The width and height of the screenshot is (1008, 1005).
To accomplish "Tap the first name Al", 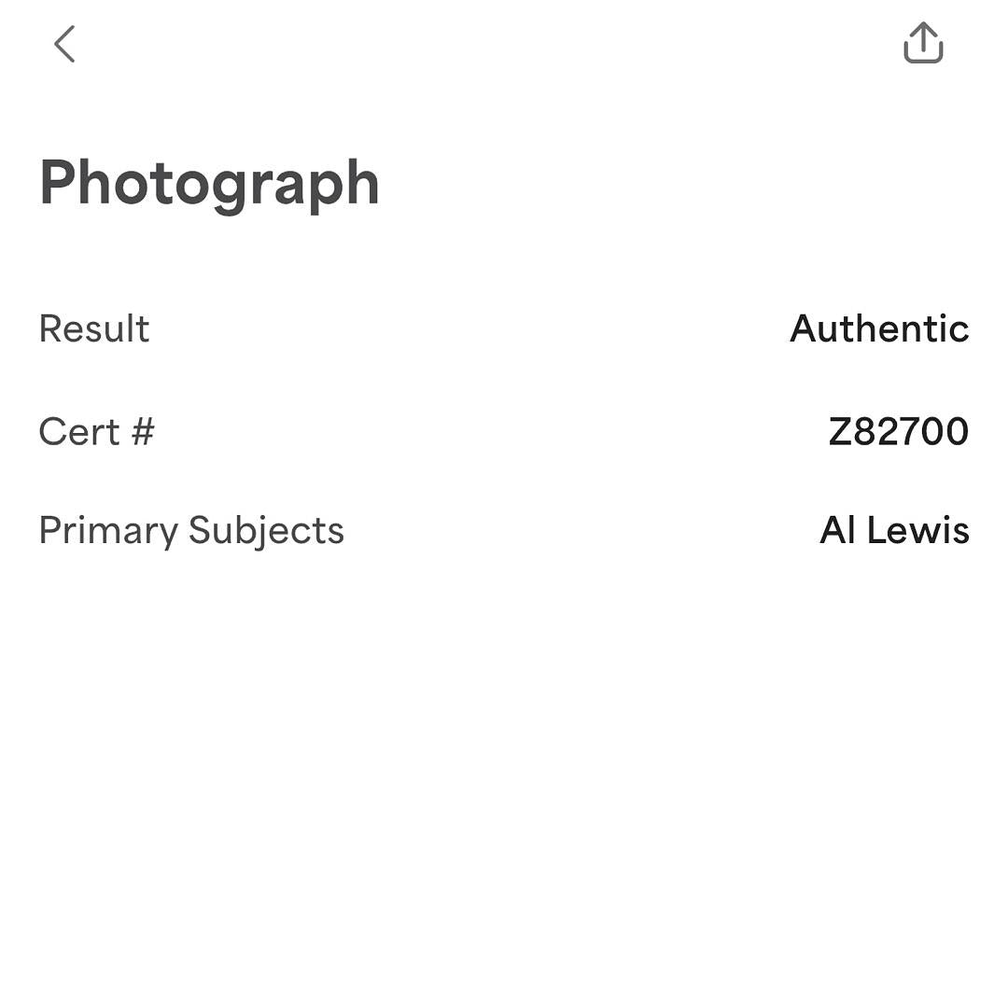I will pyautogui.click(x=836, y=530).
